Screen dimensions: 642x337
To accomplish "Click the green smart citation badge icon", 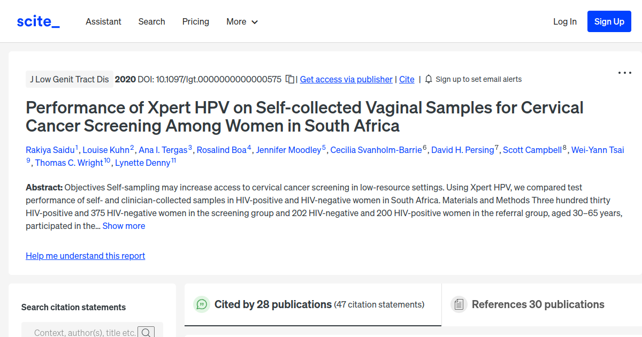I will (201, 304).
